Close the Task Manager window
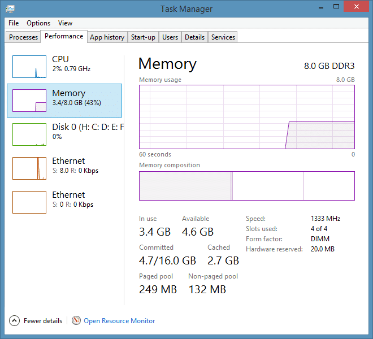373x339 pixels. click(x=357, y=6)
